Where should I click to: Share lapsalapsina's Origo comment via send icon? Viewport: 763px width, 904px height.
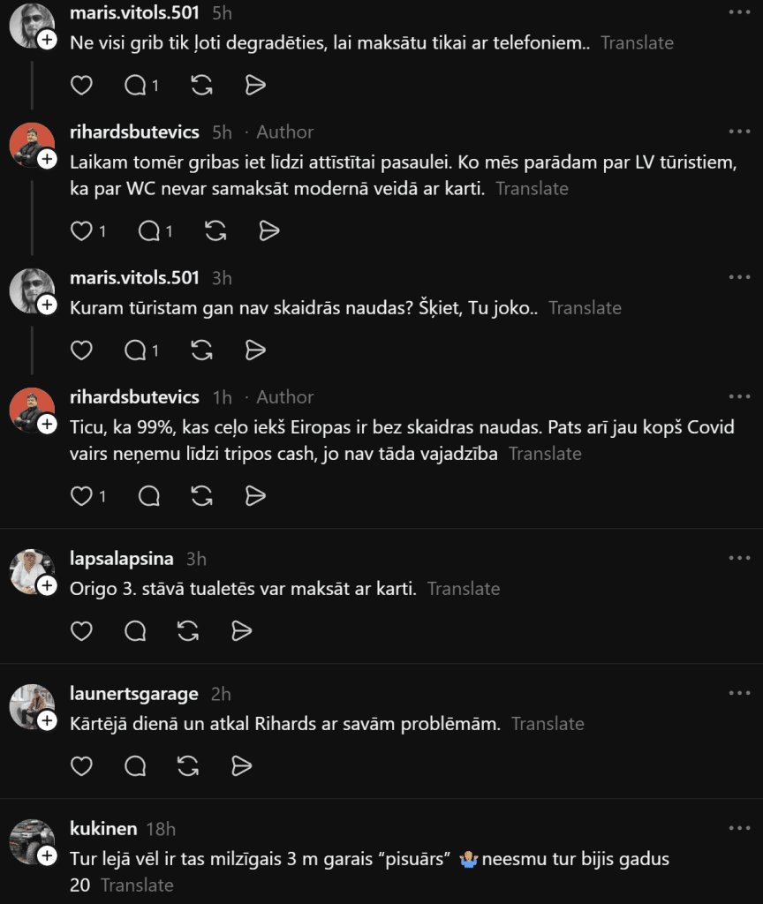242,631
